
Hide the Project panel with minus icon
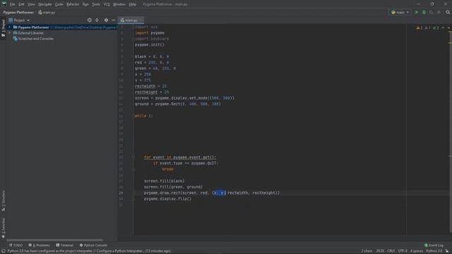point(114,20)
